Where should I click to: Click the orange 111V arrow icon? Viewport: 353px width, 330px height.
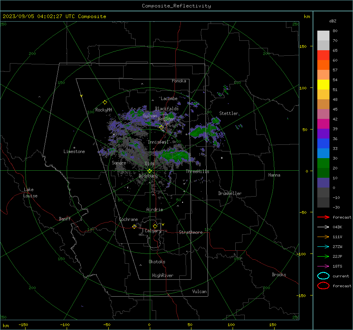[x=323, y=237]
